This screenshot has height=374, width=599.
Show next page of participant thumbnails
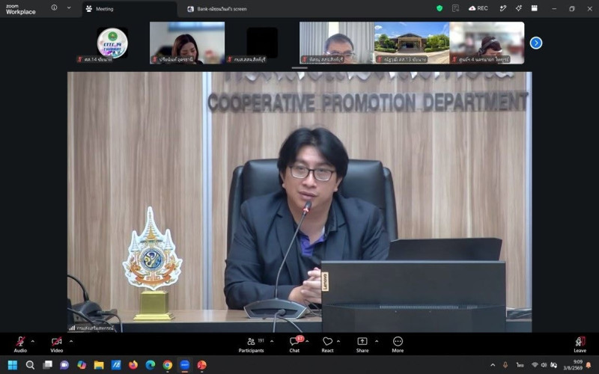click(x=535, y=43)
